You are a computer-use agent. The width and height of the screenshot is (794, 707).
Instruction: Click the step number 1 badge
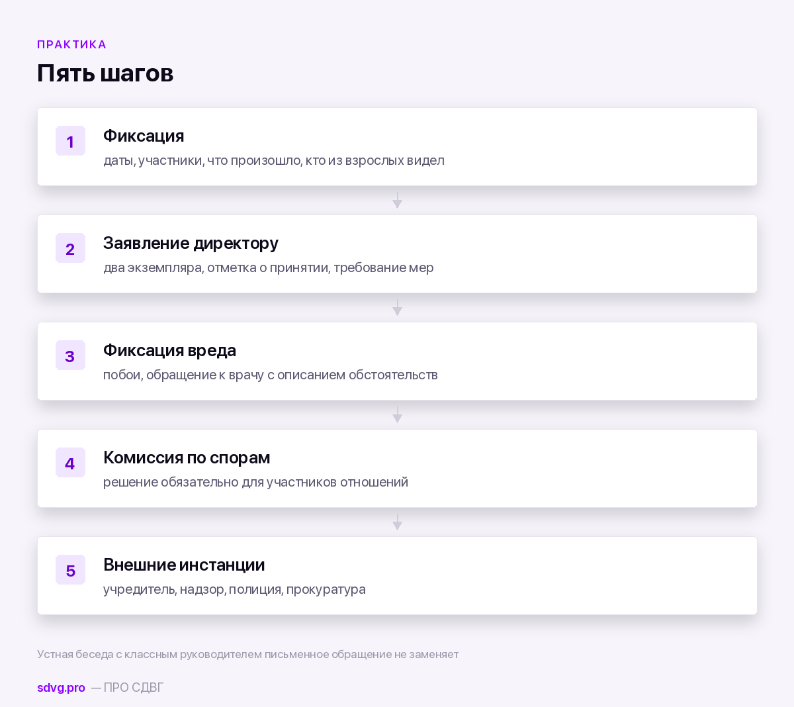tap(70, 141)
